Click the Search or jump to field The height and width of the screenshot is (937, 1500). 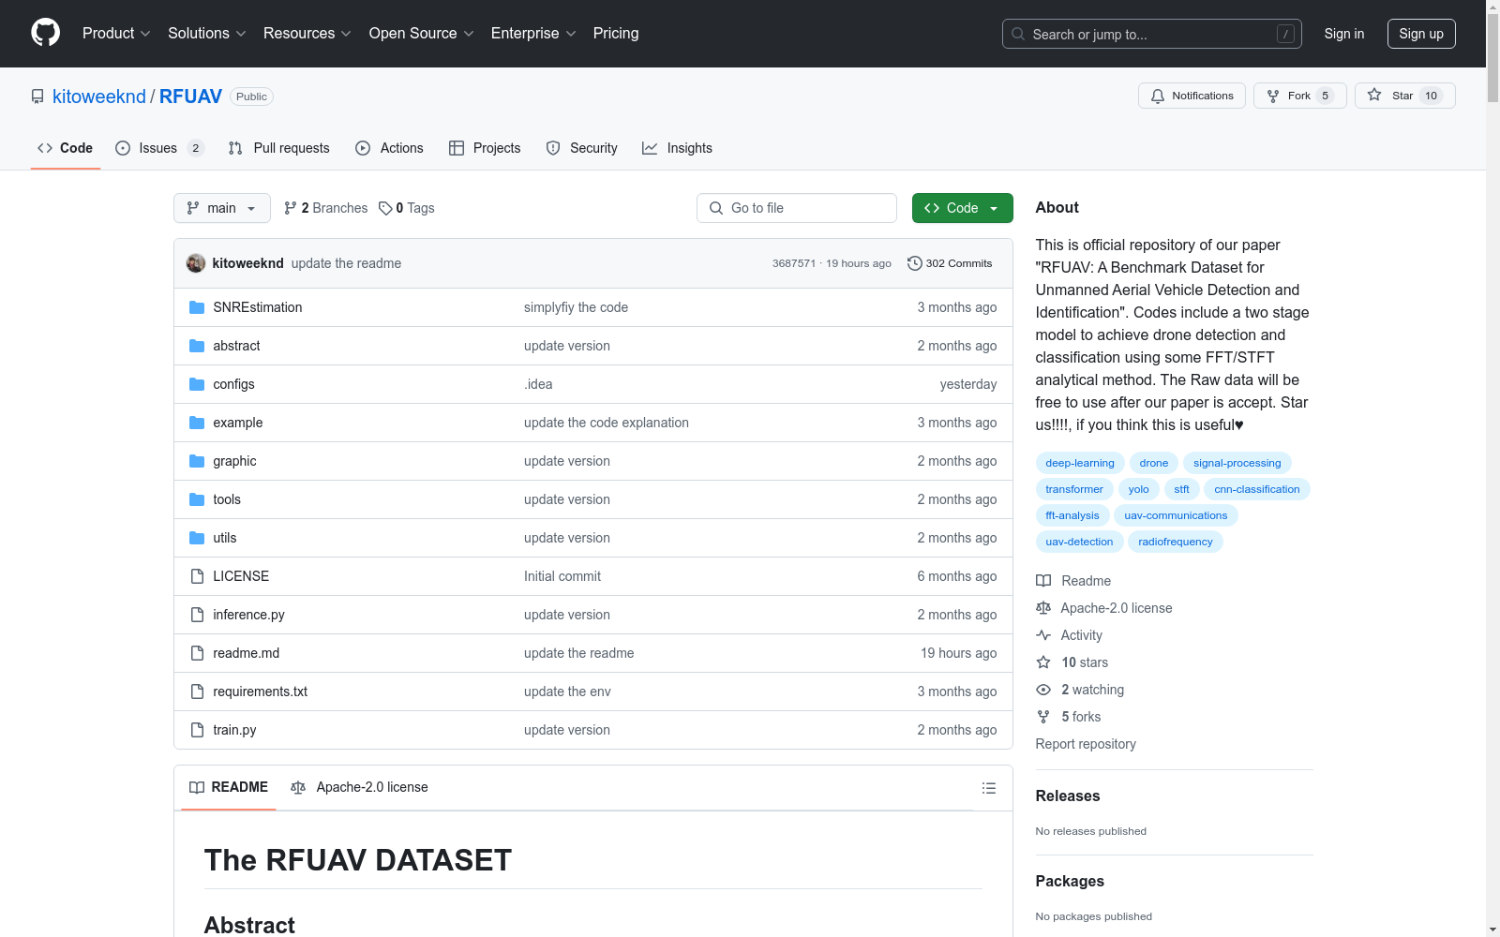1152,34
